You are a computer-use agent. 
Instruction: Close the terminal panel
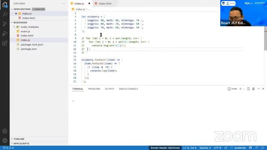click(x=263, y=89)
